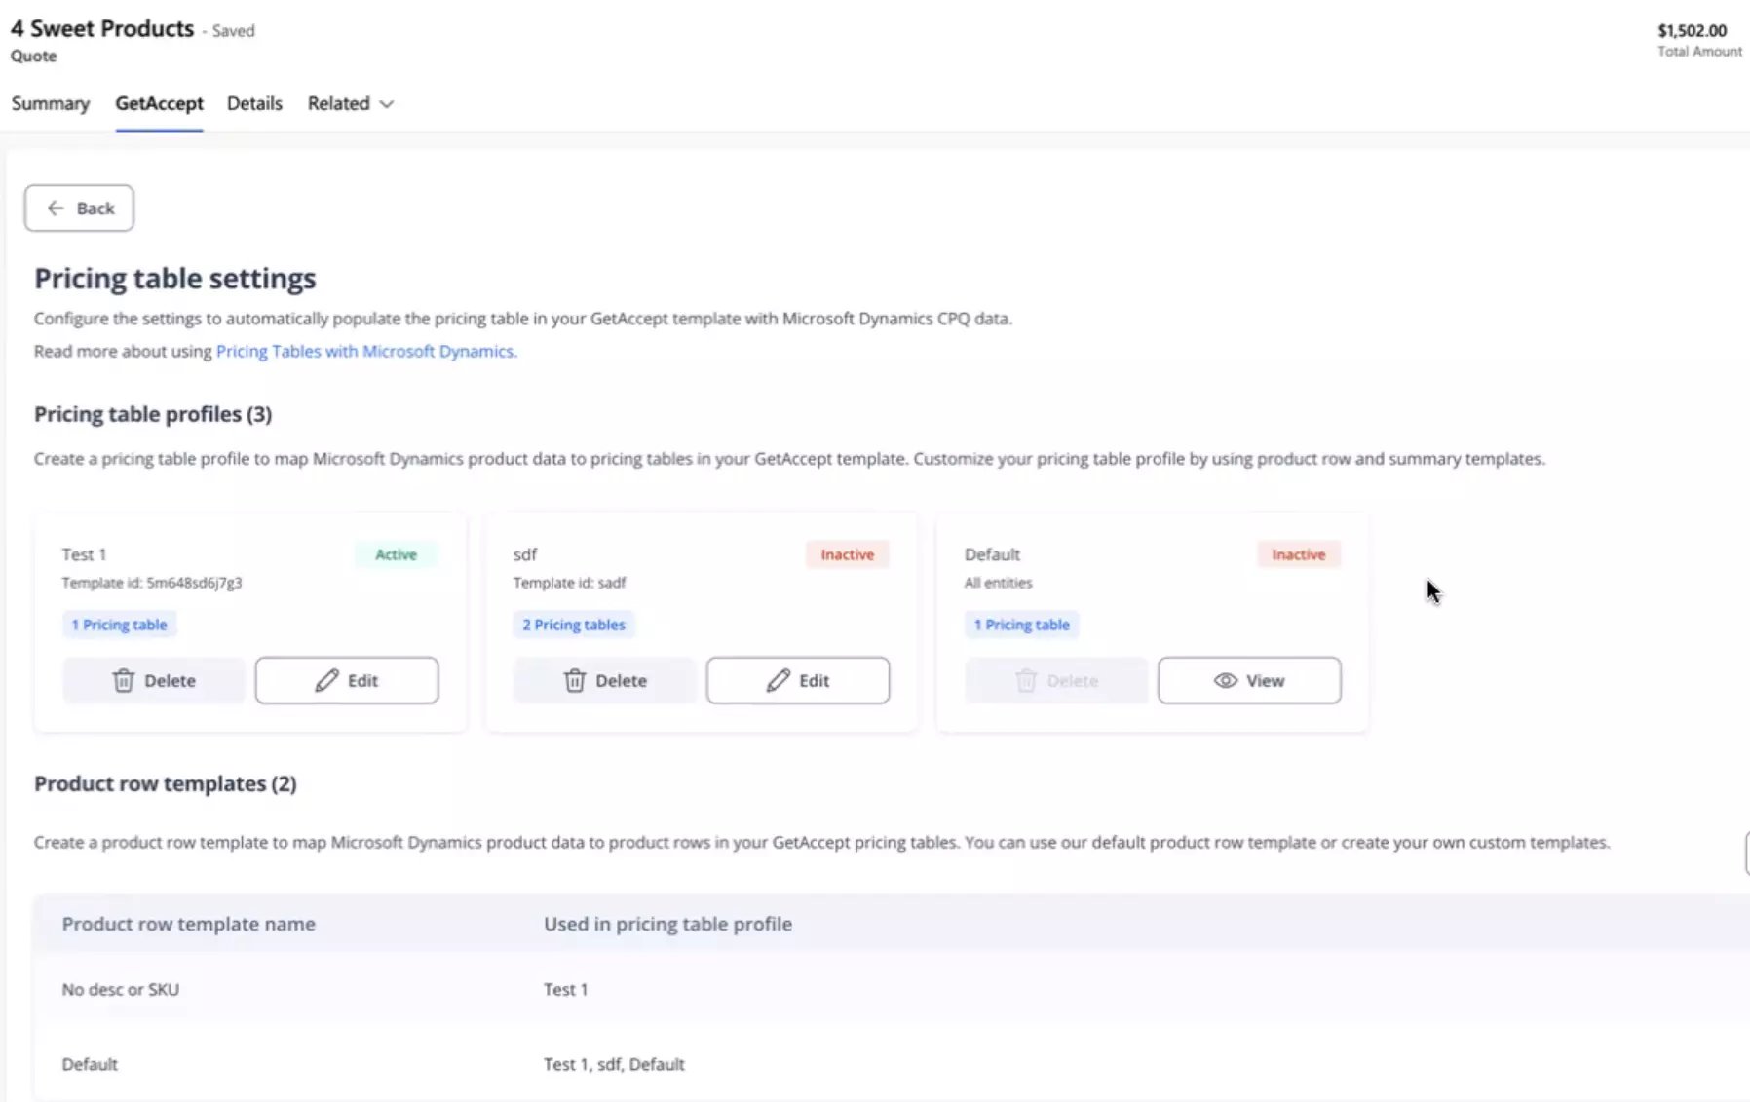Delete the sdf pricing profile
This screenshot has height=1102, width=1750.
605,680
